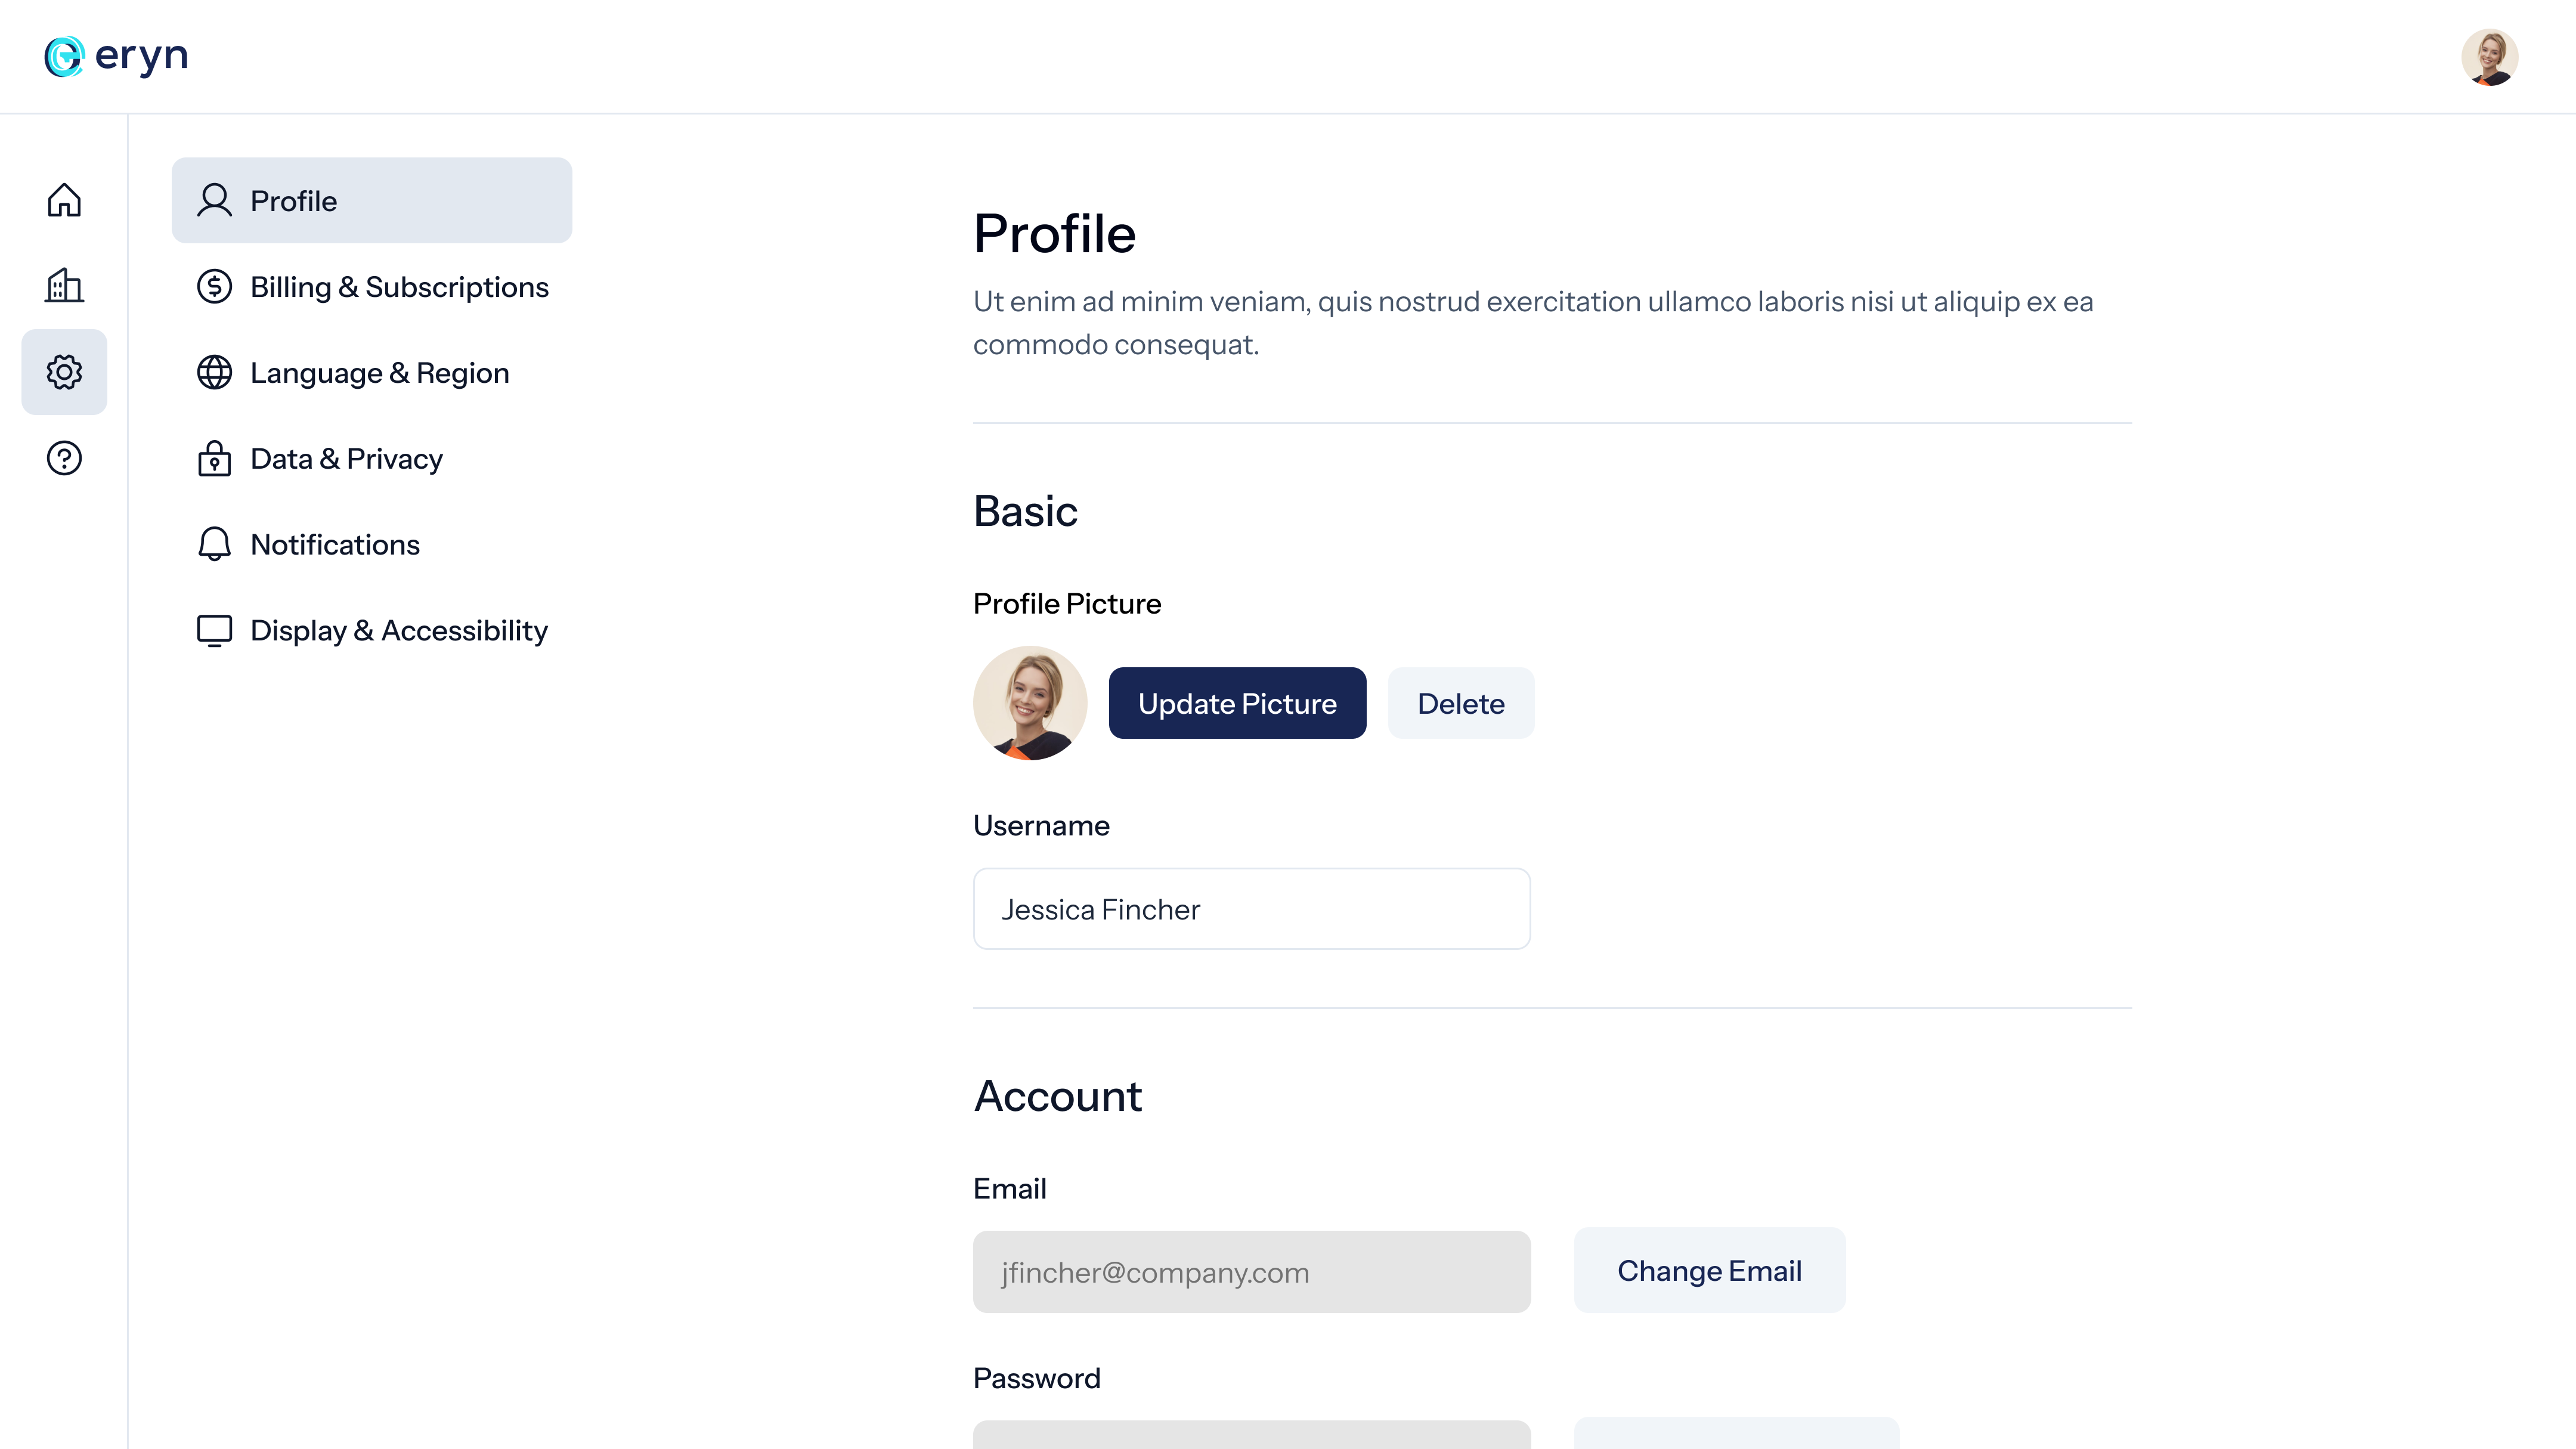Screen dimensions: 2576x1449
Task: Open the Help question mark icon
Action: coord(64,458)
